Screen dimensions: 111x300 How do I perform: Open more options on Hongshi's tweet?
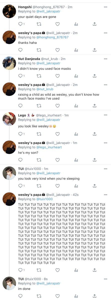(106, 7)
